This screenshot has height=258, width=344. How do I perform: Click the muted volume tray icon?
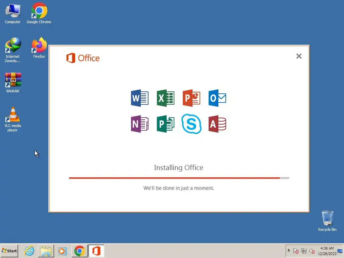pos(312,251)
